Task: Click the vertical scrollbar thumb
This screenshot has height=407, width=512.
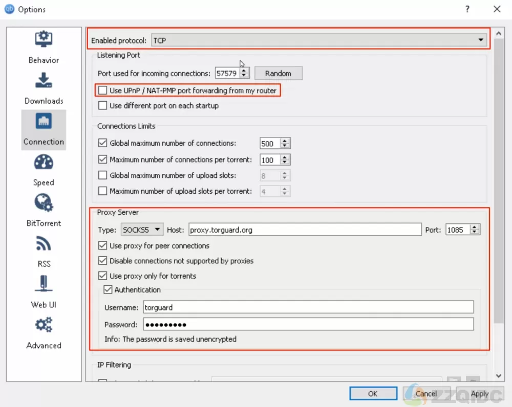Action: pyautogui.click(x=499, y=181)
